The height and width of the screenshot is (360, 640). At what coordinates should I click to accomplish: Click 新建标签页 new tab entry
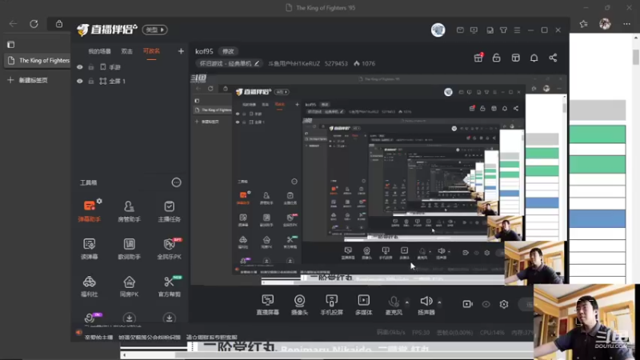click(28, 80)
